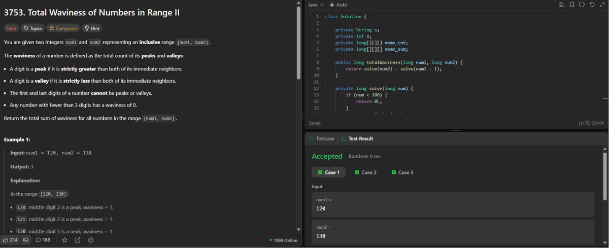The width and height of the screenshot is (609, 248).
Task: Dislike the problem with thumbs-down icon
Action: click(26, 240)
